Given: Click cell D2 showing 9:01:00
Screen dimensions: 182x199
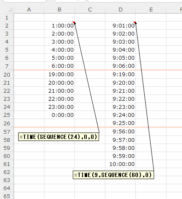Looking at the screenshot, I should (x=120, y=25).
